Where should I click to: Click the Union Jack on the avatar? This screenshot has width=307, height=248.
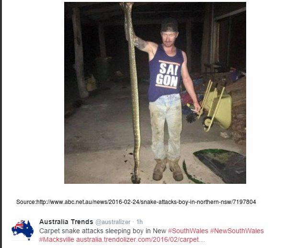(19, 225)
